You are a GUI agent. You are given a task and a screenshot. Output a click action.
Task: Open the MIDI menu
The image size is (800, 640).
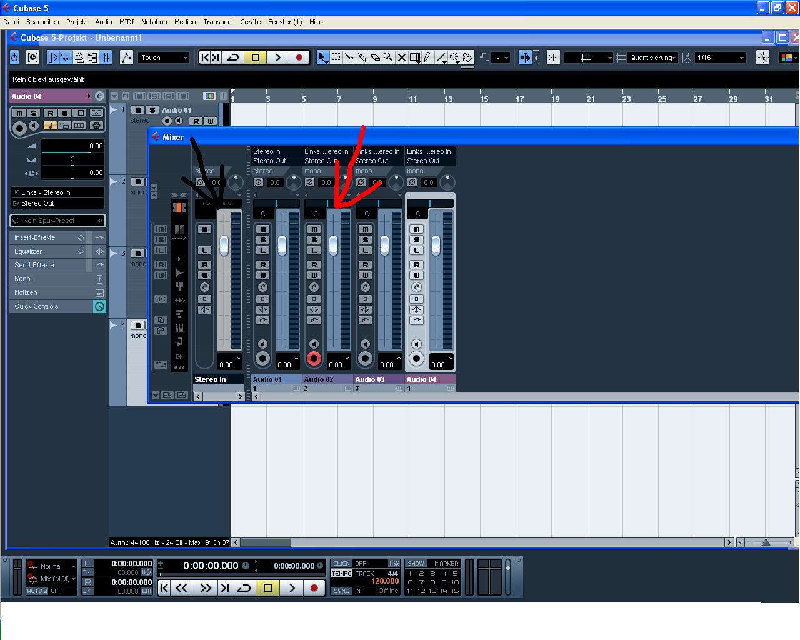pyautogui.click(x=127, y=22)
